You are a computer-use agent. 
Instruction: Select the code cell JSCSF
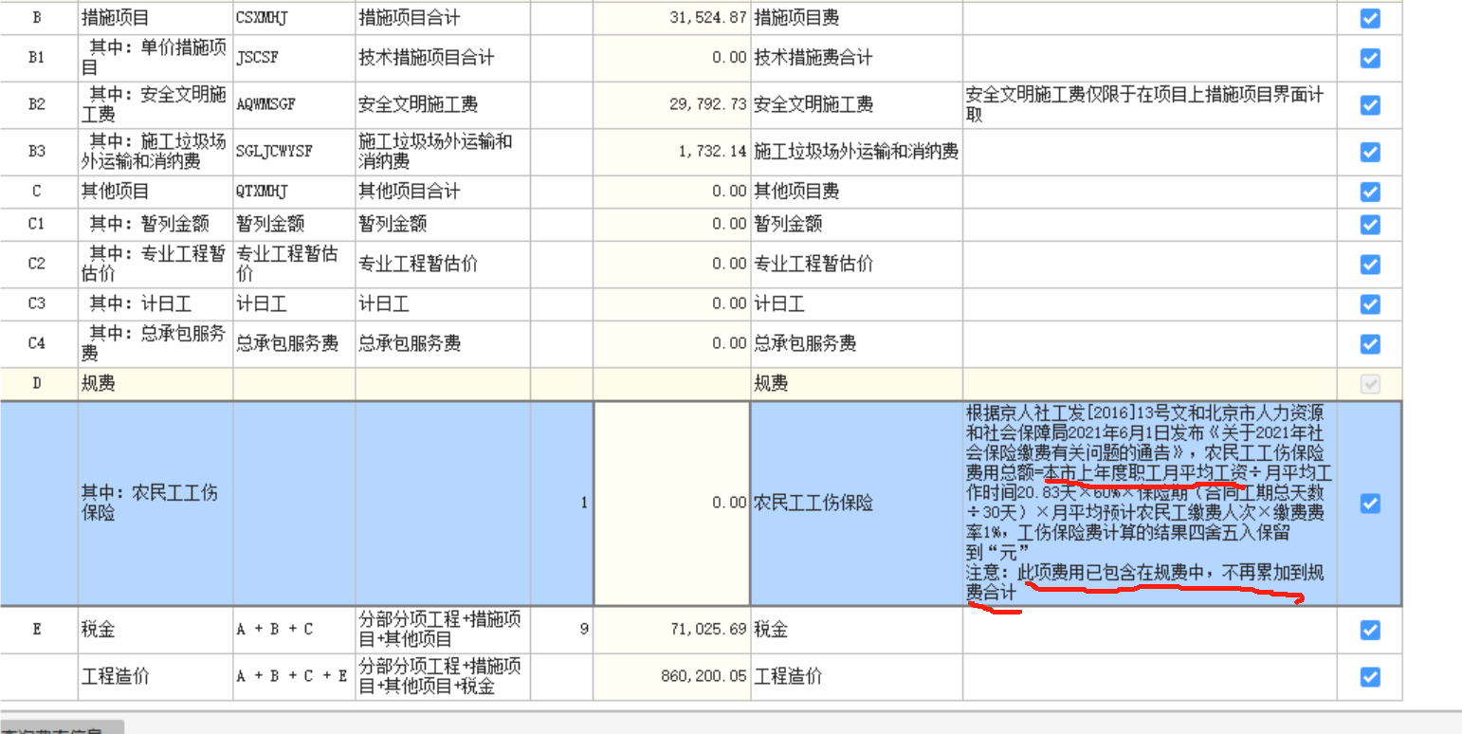click(x=294, y=58)
